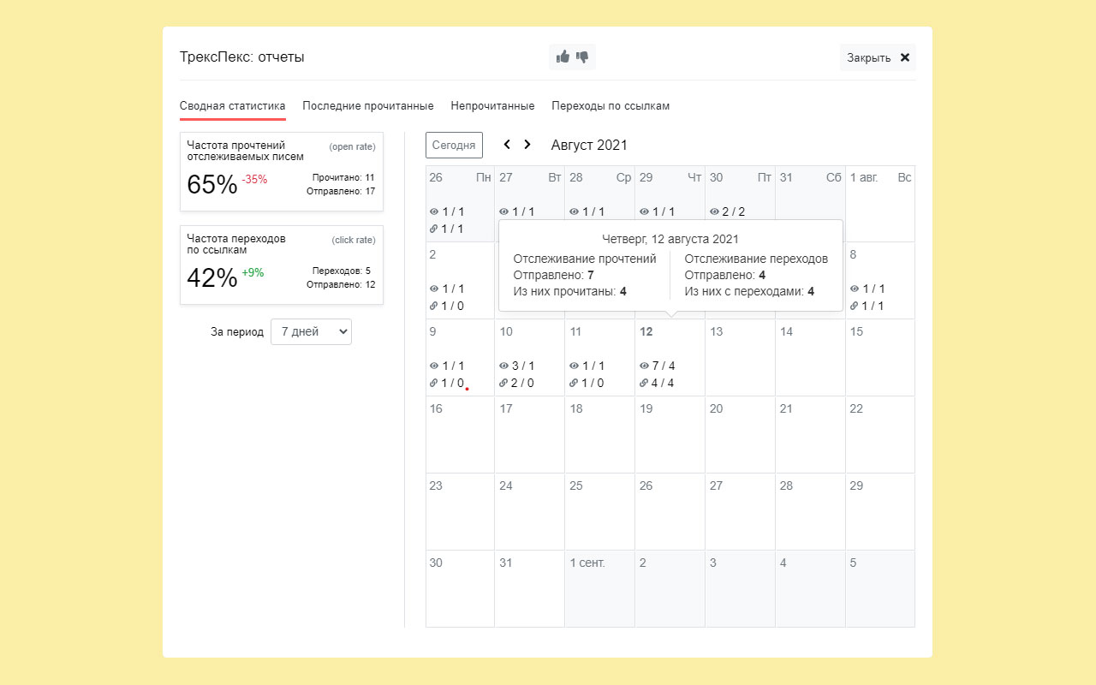The width and height of the screenshot is (1096, 685).
Task: Select the August 31 calendar cell
Action: click(x=530, y=588)
